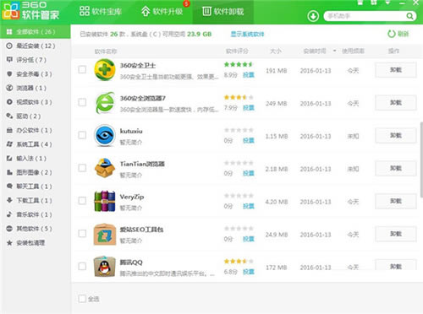Screen dimensions: 423x314
Task: Click star rating of TianTian浏览器
Action: pos(239,163)
